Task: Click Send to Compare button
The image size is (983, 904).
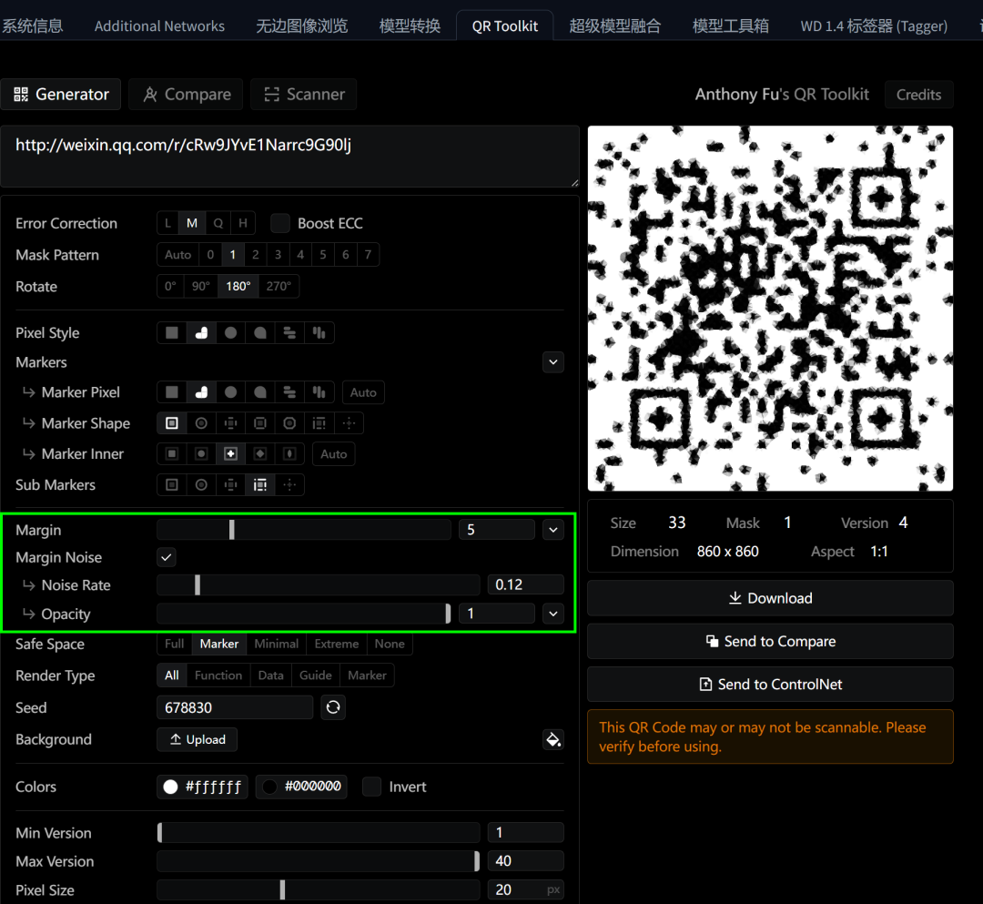Action: point(770,641)
